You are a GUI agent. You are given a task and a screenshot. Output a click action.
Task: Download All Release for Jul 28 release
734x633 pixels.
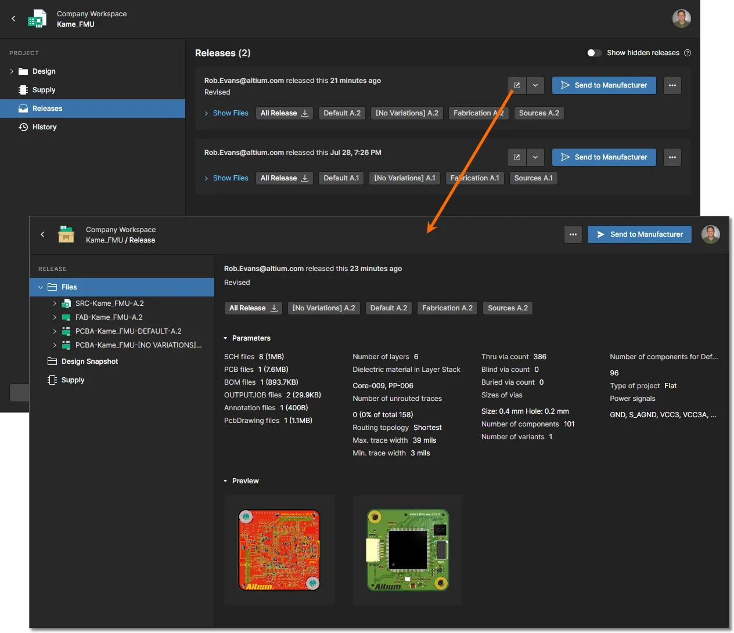pyautogui.click(x=285, y=178)
